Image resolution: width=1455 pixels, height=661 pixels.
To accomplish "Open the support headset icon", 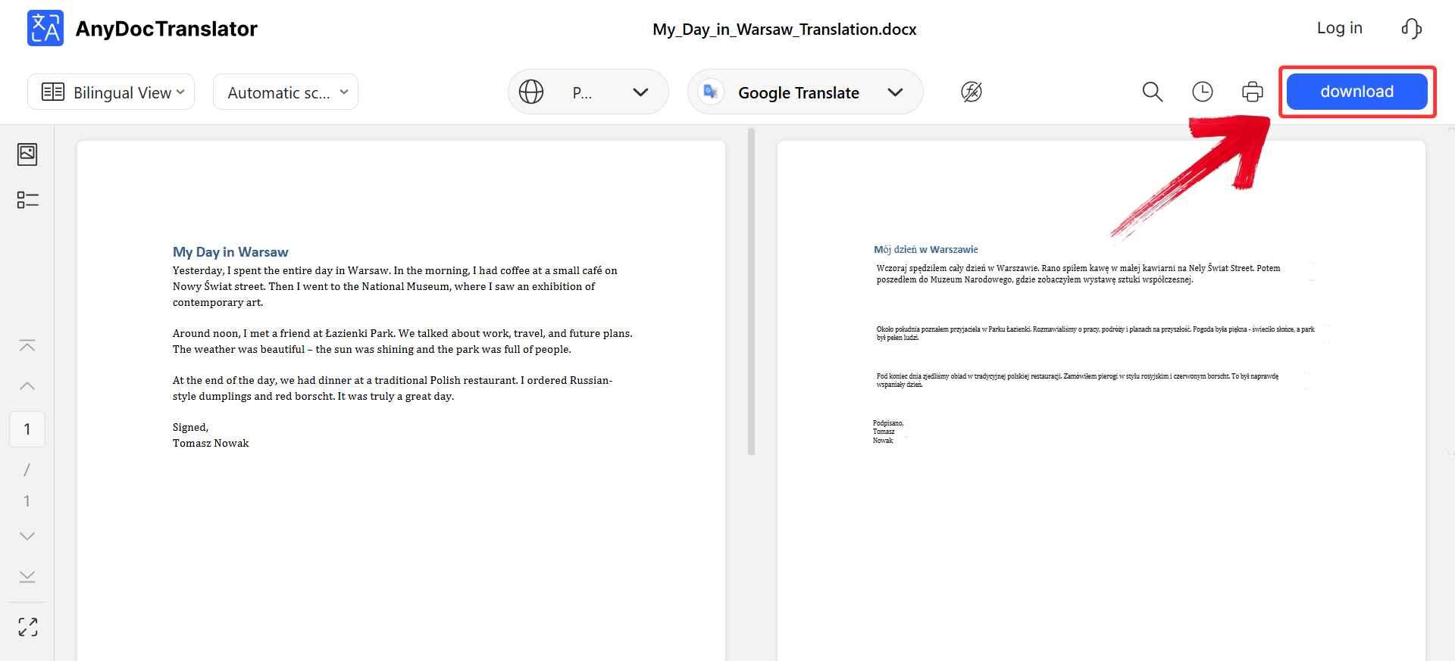I will 1411,29.
